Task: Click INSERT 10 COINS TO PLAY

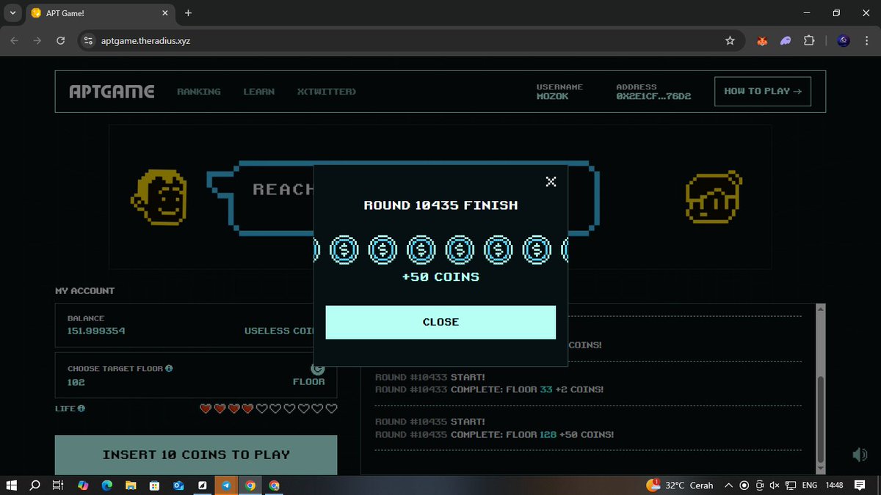Action: (195, 454)
